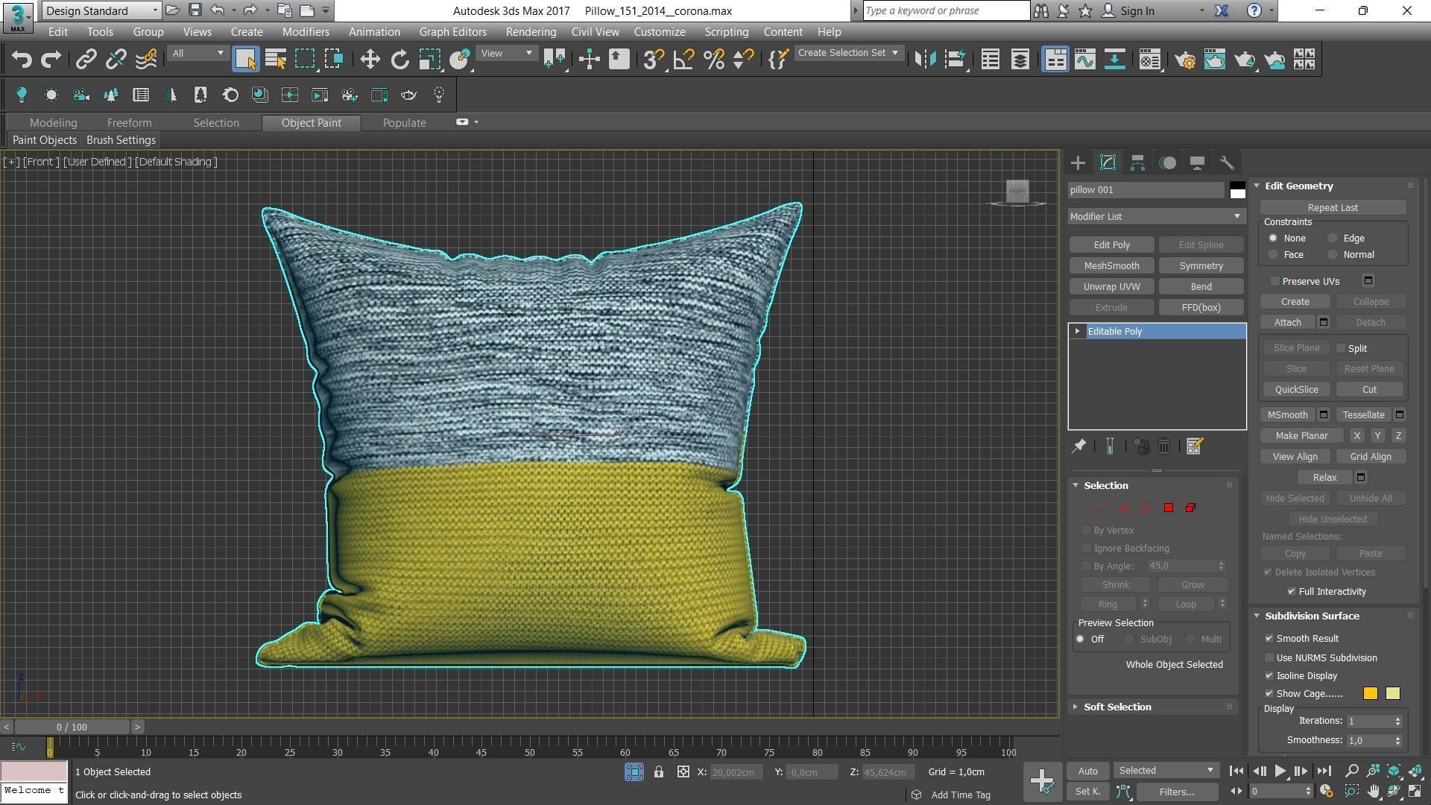Select the Face constraint radio button
1431x805 pixels.
(x=1273, y=255)
